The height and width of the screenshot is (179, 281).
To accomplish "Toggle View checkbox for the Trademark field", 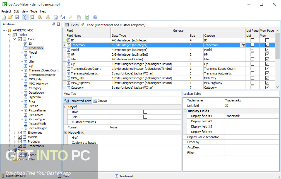I will click(x=267, y=45).
